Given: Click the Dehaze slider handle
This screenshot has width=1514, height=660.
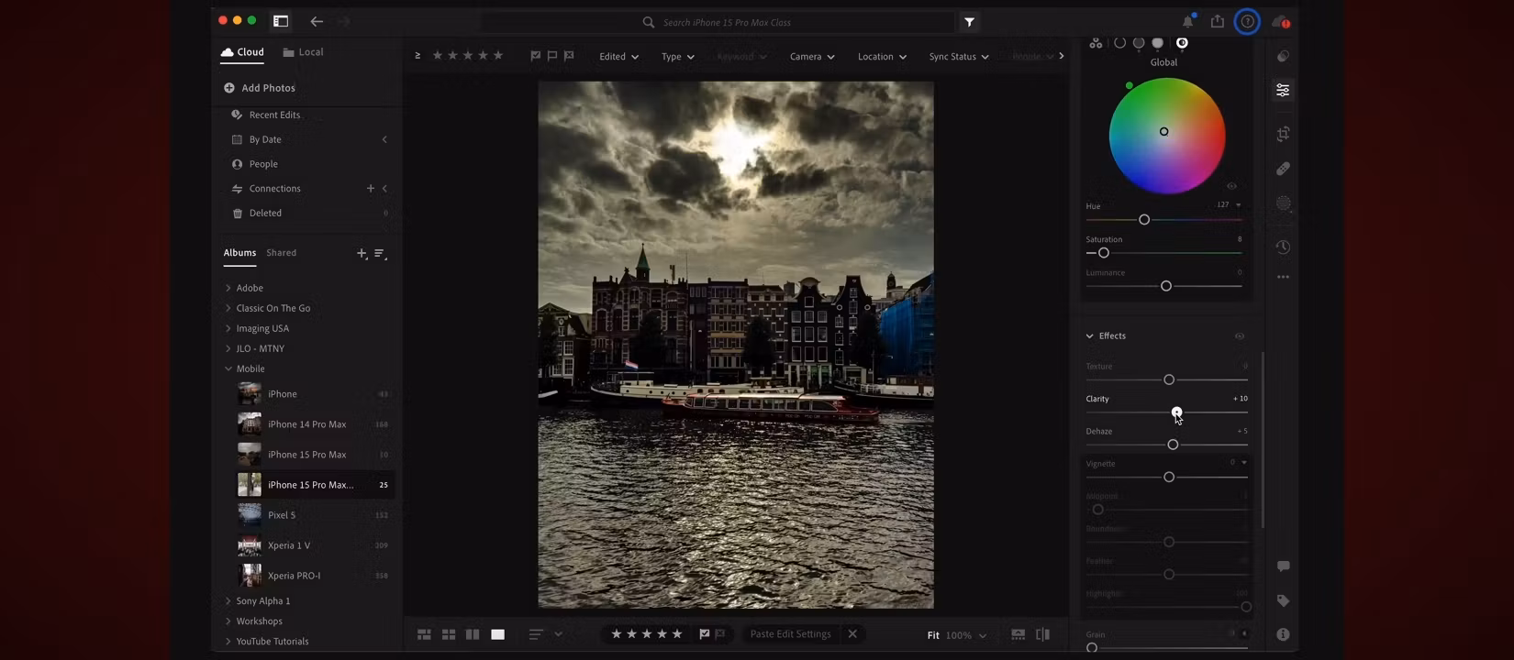Looking at the screenshot, I should pyautogui.click(x=1173, y=445).
